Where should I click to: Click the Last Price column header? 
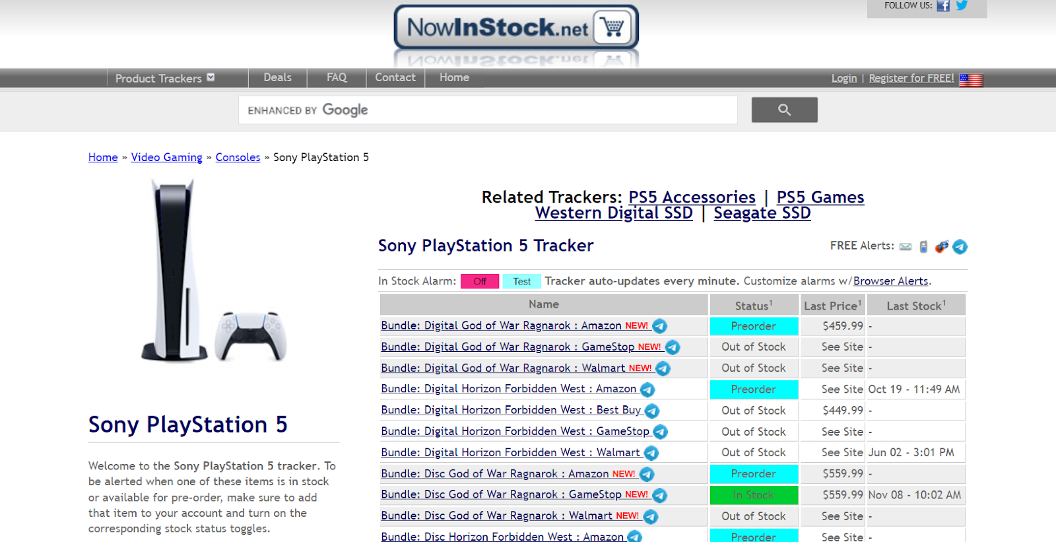coord(833,305)
